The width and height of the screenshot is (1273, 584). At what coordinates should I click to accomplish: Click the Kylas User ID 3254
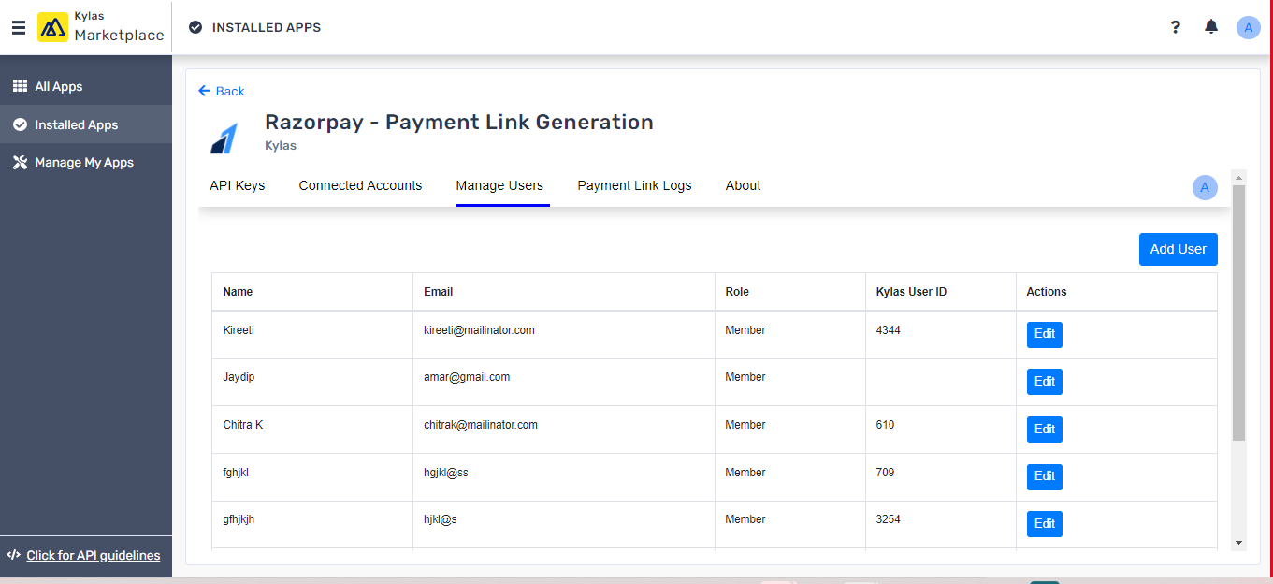(x=889, y=519)
